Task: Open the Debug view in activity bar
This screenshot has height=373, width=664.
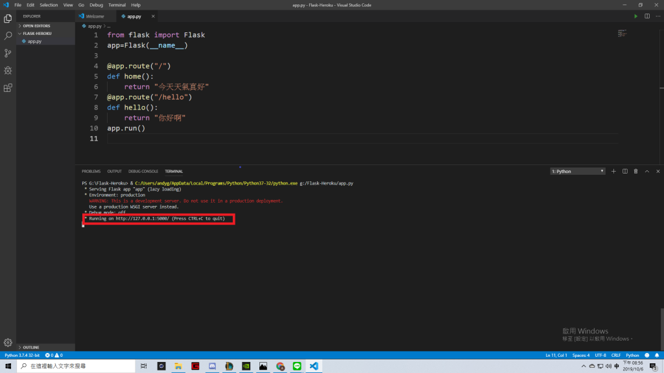Action: (x=8, y=71)
